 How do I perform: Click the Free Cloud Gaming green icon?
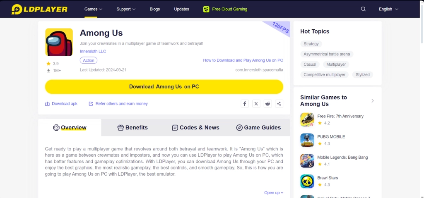(x=206, y=9)
